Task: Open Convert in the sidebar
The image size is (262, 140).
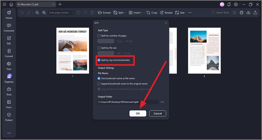Action: (9, 53)
